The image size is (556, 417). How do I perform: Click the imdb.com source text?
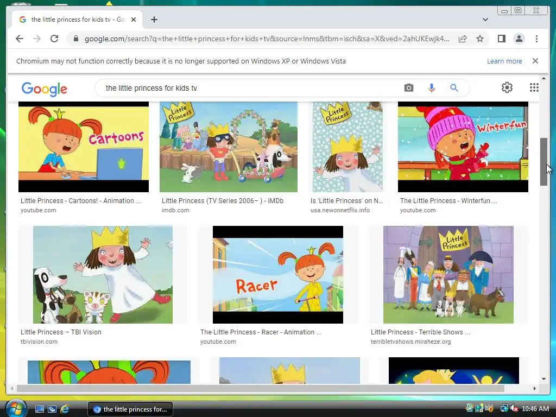(175, 210)
